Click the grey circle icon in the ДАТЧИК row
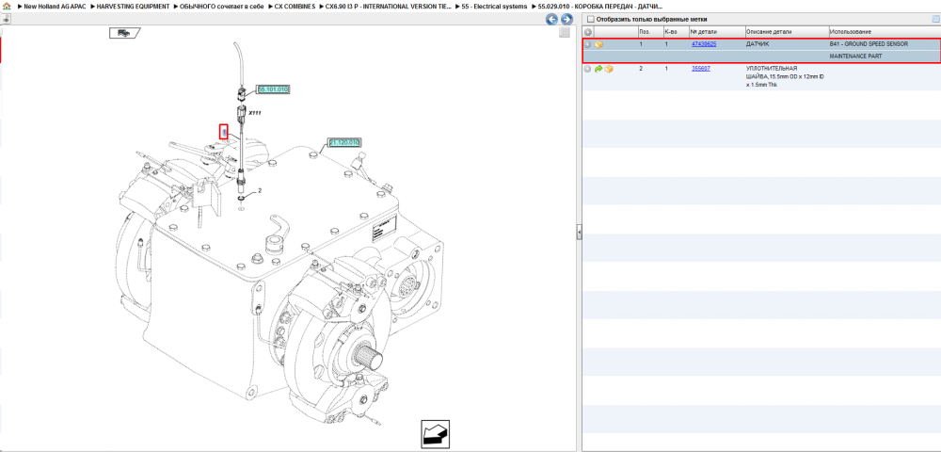This screenshot has width=941, height=452. pos(588,44)
